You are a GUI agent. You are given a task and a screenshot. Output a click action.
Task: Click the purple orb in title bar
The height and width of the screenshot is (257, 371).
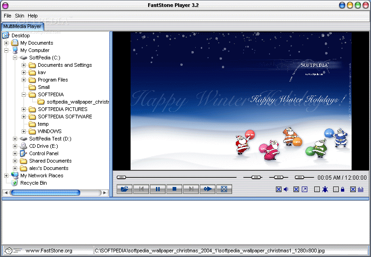(x=5, y=5)
